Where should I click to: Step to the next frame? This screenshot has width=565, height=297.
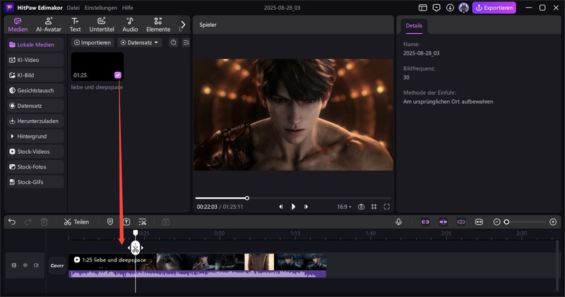point(306,207)
